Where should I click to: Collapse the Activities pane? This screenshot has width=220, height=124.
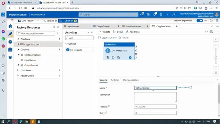click(x=92, y=32)
